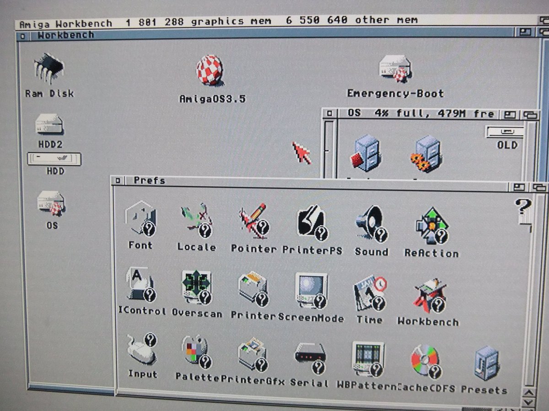This screenshot has height=411, width=549.
Task: Open the Palette preferences icon
Action: click(x=197, y=353)
